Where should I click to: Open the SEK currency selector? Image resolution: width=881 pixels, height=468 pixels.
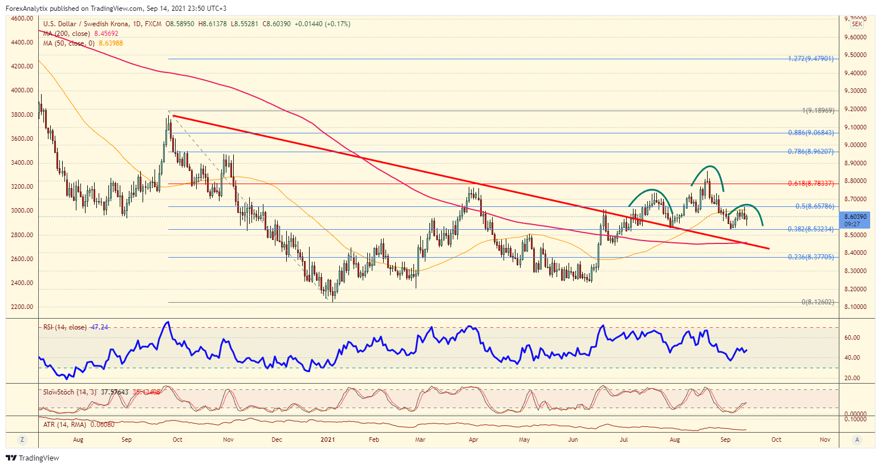(856, 25)
